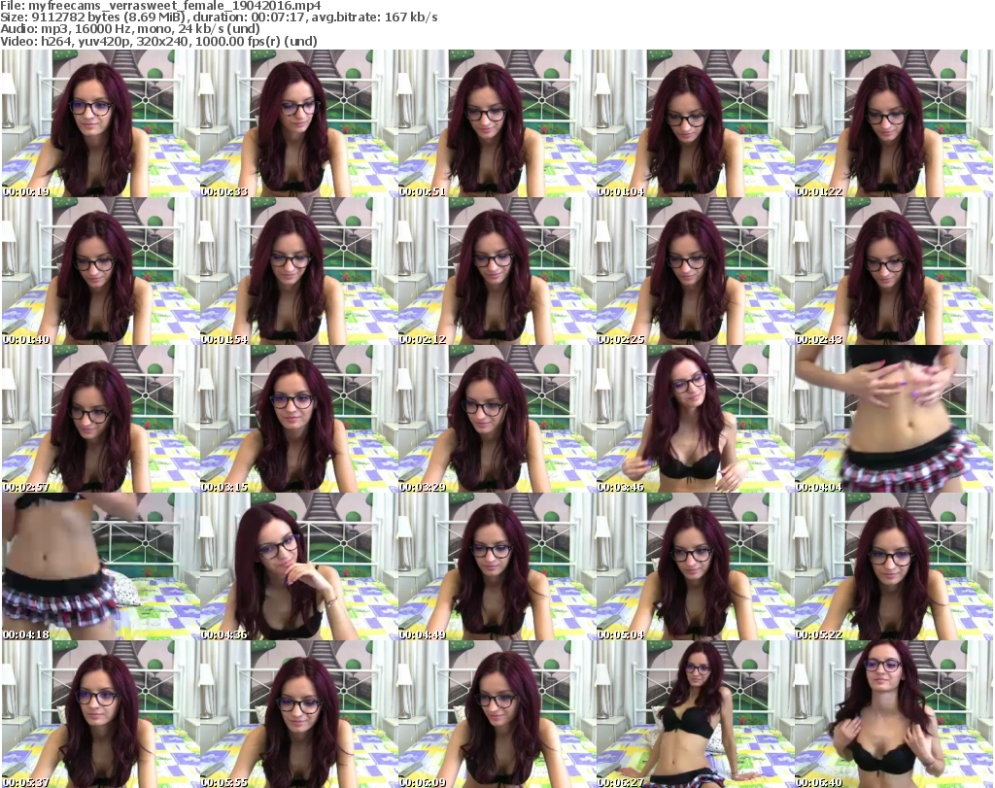Open the thumbnail stamped 00:01:54
Viewport: 995px width, 788px height.
(x=298, y=271)
